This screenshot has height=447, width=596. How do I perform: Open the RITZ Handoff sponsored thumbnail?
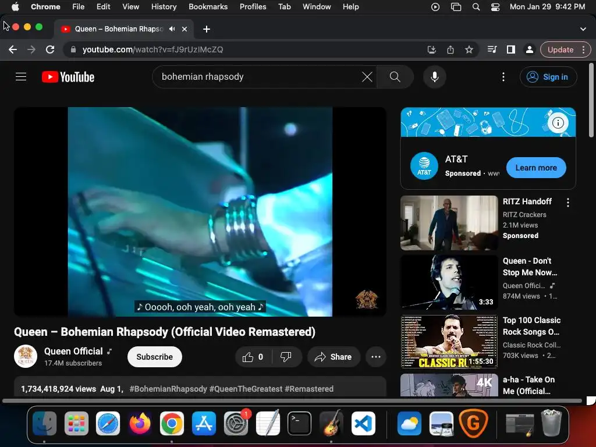coord(449,223)
